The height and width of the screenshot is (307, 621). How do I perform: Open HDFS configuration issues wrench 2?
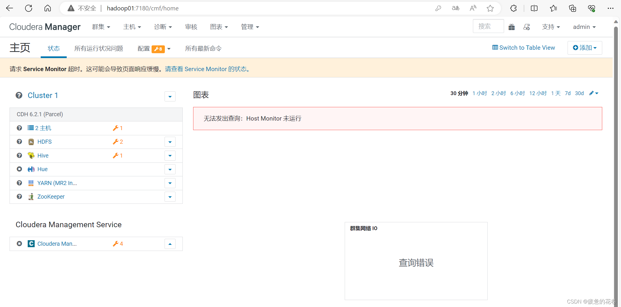click(118, 142)
